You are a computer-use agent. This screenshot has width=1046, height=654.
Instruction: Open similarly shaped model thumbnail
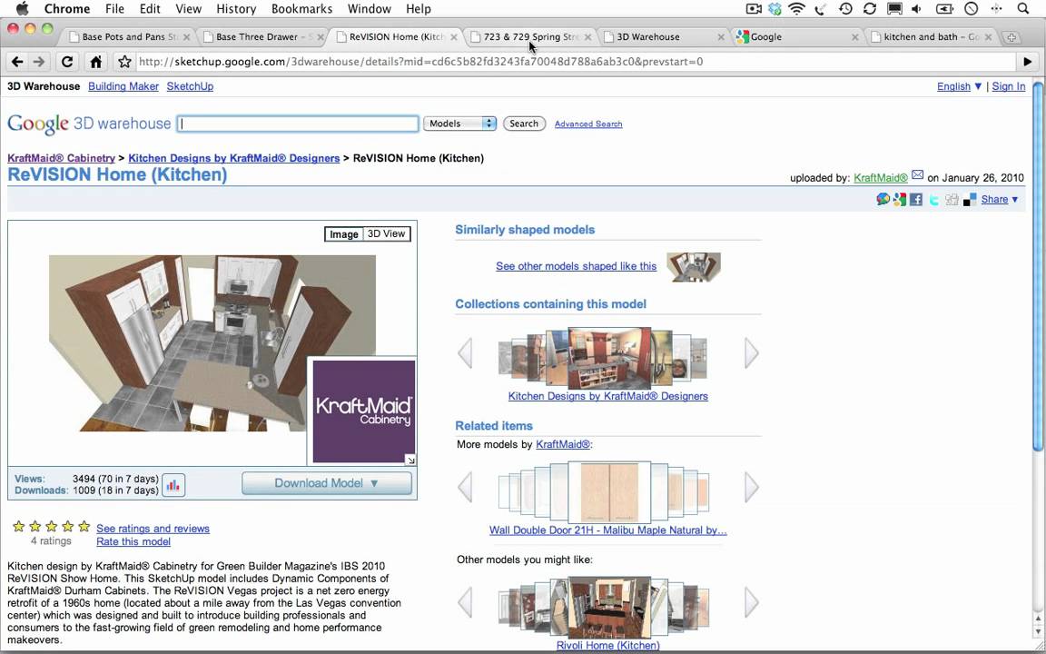[694, 266]
